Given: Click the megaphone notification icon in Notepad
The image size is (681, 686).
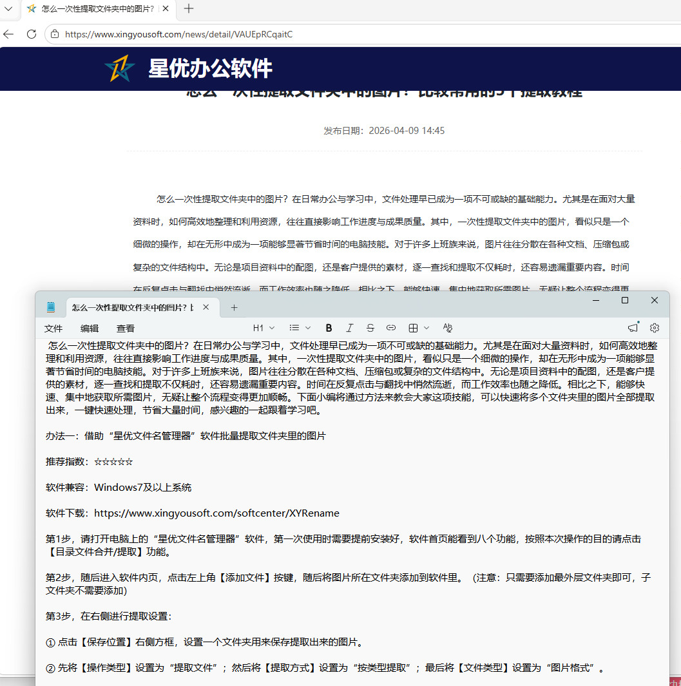Looking at the screenshot, I should [633, 328].
